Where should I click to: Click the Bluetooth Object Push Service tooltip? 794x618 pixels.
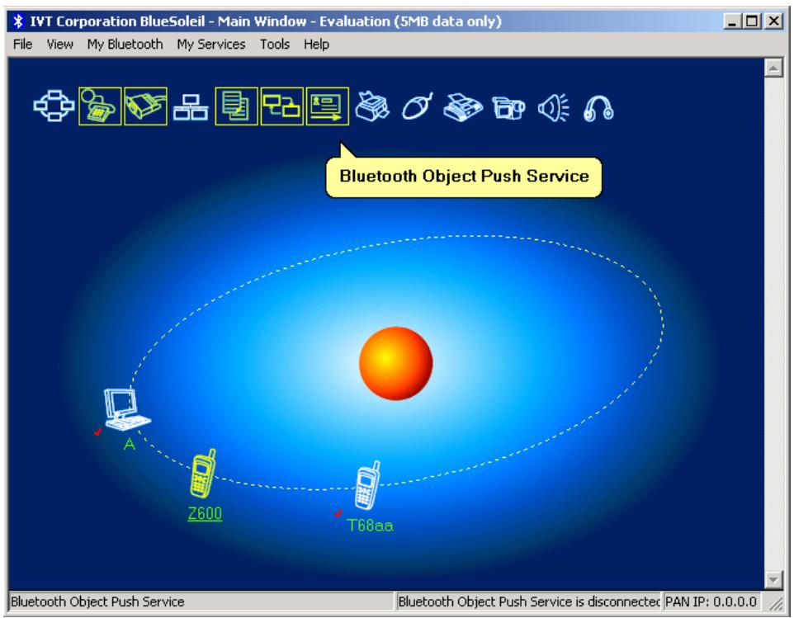point(464,177)
